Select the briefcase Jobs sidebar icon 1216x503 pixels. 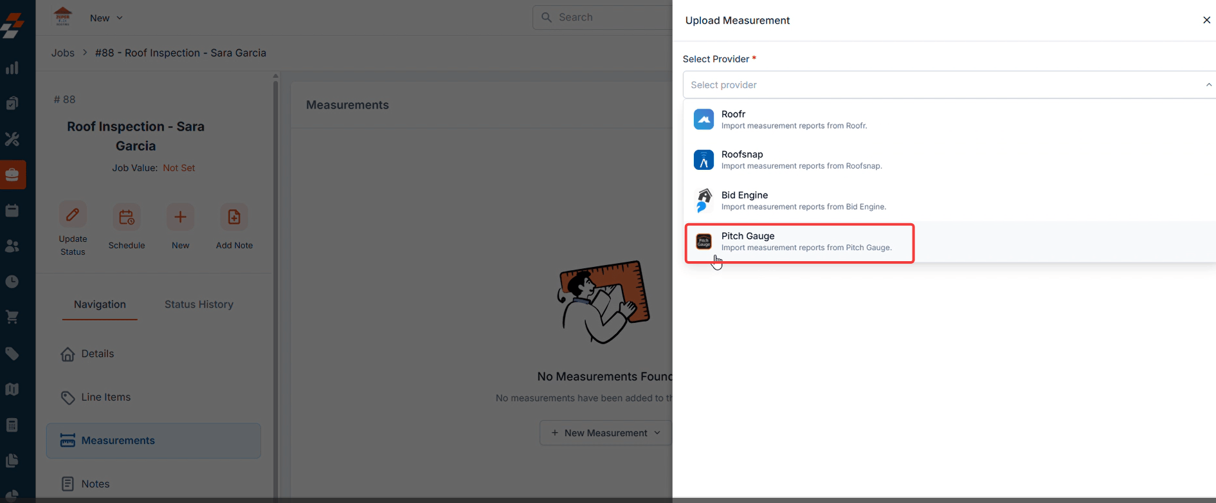tap(12, 174)
